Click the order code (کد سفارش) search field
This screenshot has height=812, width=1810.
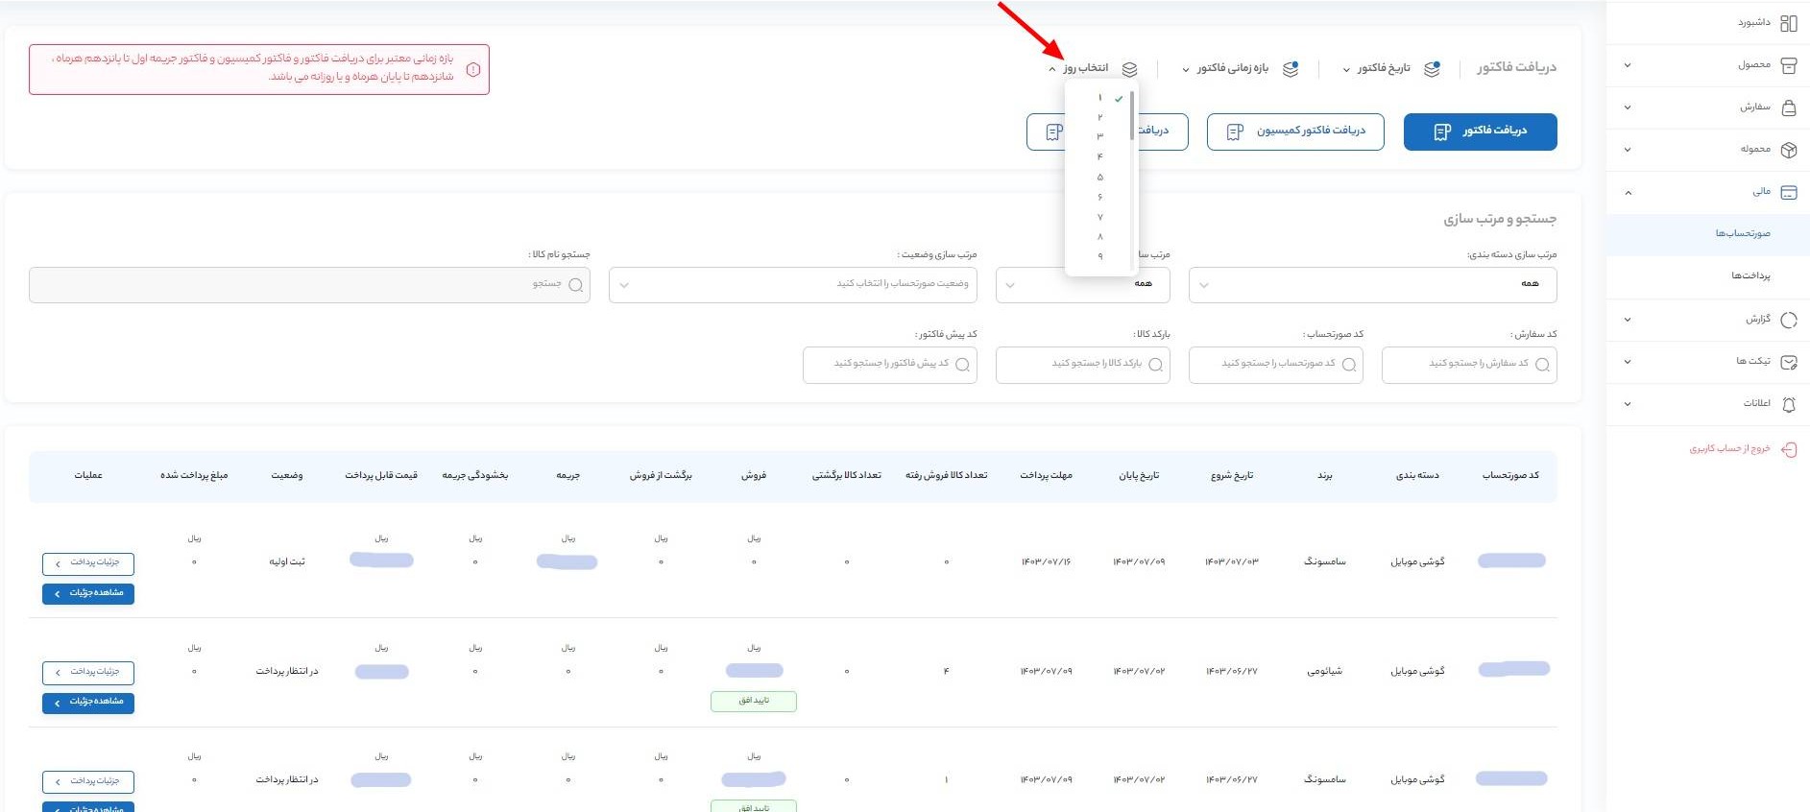click(1468, 365)
